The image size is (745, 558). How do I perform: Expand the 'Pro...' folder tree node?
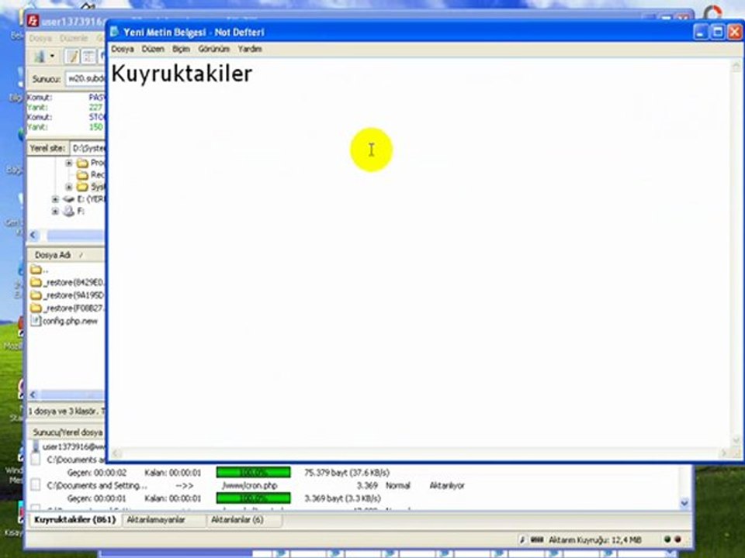[69, 163]
